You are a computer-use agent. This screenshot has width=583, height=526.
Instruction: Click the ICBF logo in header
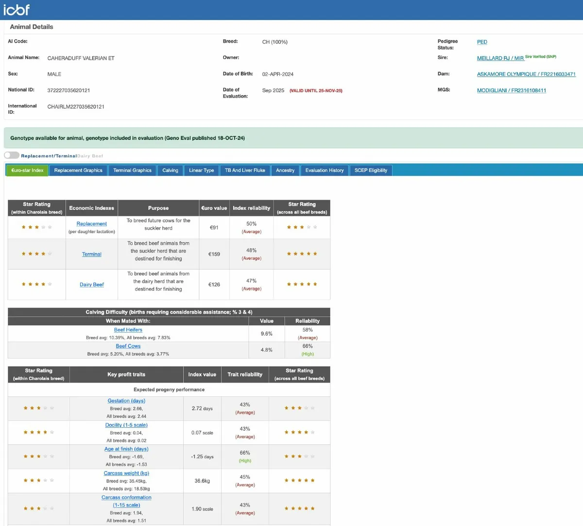click(x=17, y=9)
